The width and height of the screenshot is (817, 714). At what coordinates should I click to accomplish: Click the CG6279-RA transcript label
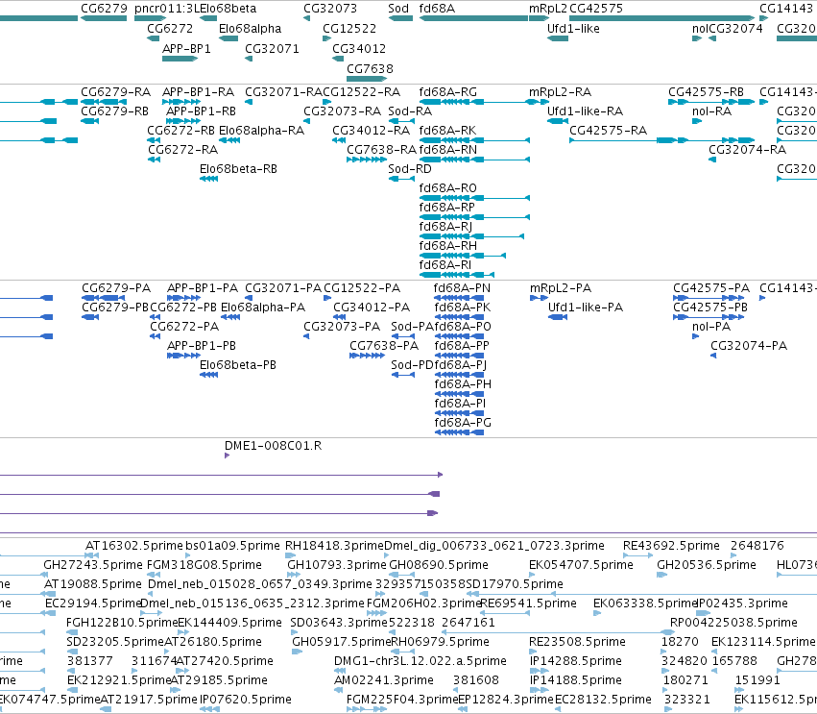point(115,92)
